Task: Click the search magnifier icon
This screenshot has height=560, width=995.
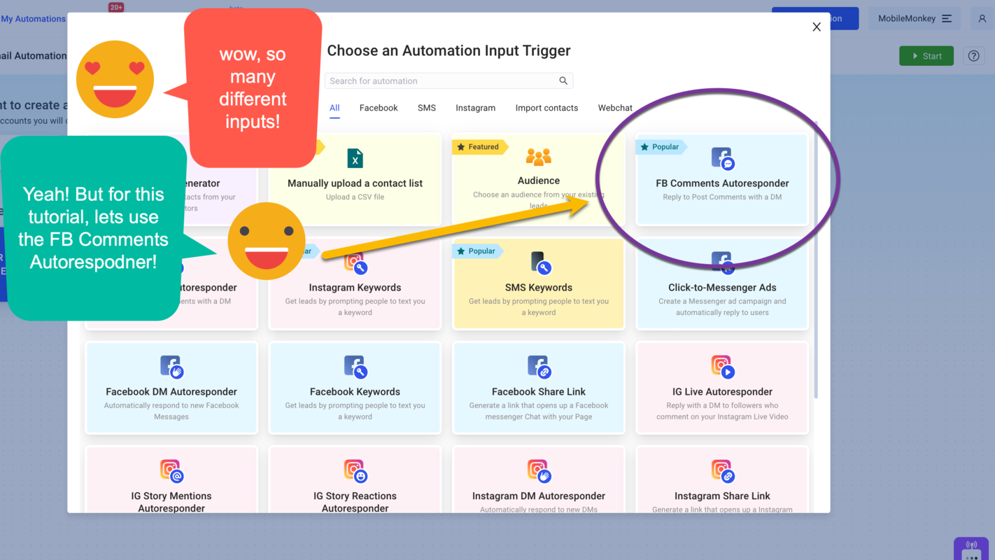Action: click(x=563, y=80)
